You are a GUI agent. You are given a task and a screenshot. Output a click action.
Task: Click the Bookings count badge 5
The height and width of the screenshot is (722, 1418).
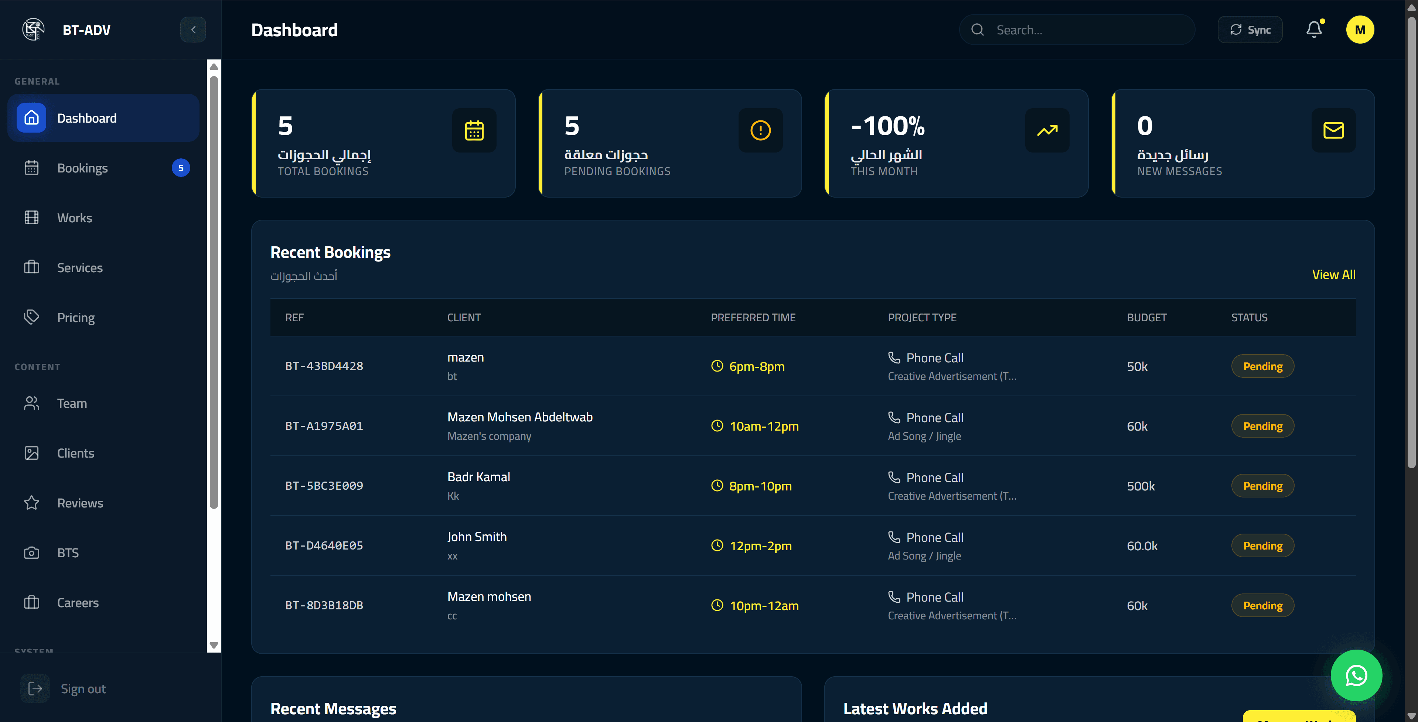pos(181,168)
